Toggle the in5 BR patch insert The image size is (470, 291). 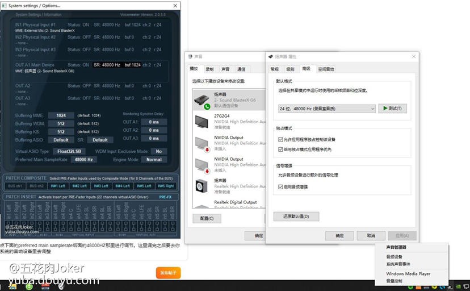[173, 226]
